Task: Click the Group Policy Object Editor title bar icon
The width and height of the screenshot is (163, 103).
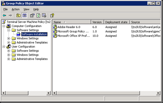Action: tap(3, 3)
